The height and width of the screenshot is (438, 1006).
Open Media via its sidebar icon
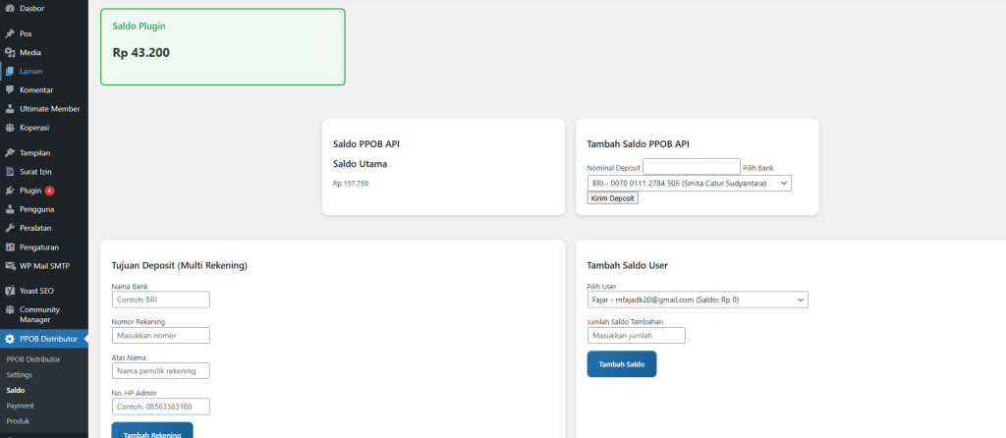(x=9, y=52)
